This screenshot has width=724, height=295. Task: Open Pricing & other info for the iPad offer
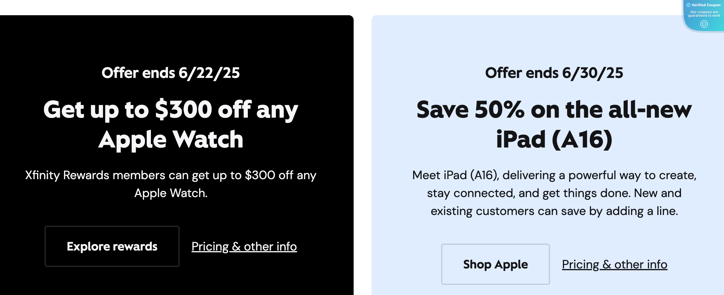[x=614, y=264]
